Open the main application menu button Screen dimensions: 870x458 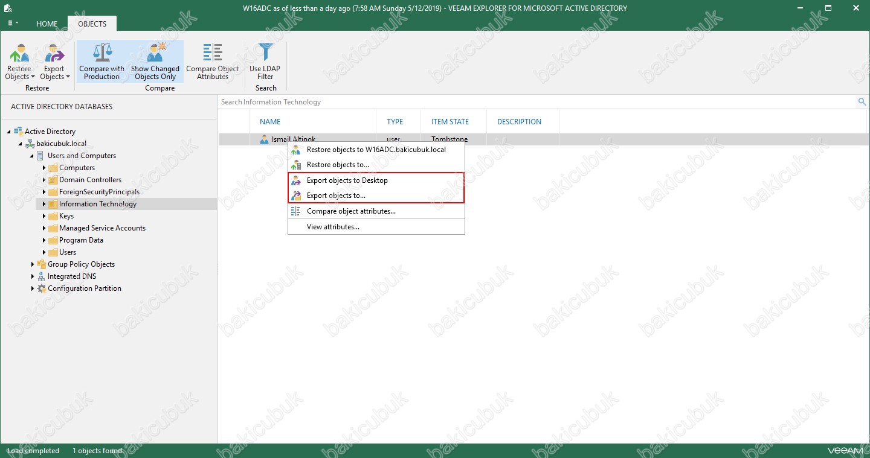click(12, 24)
